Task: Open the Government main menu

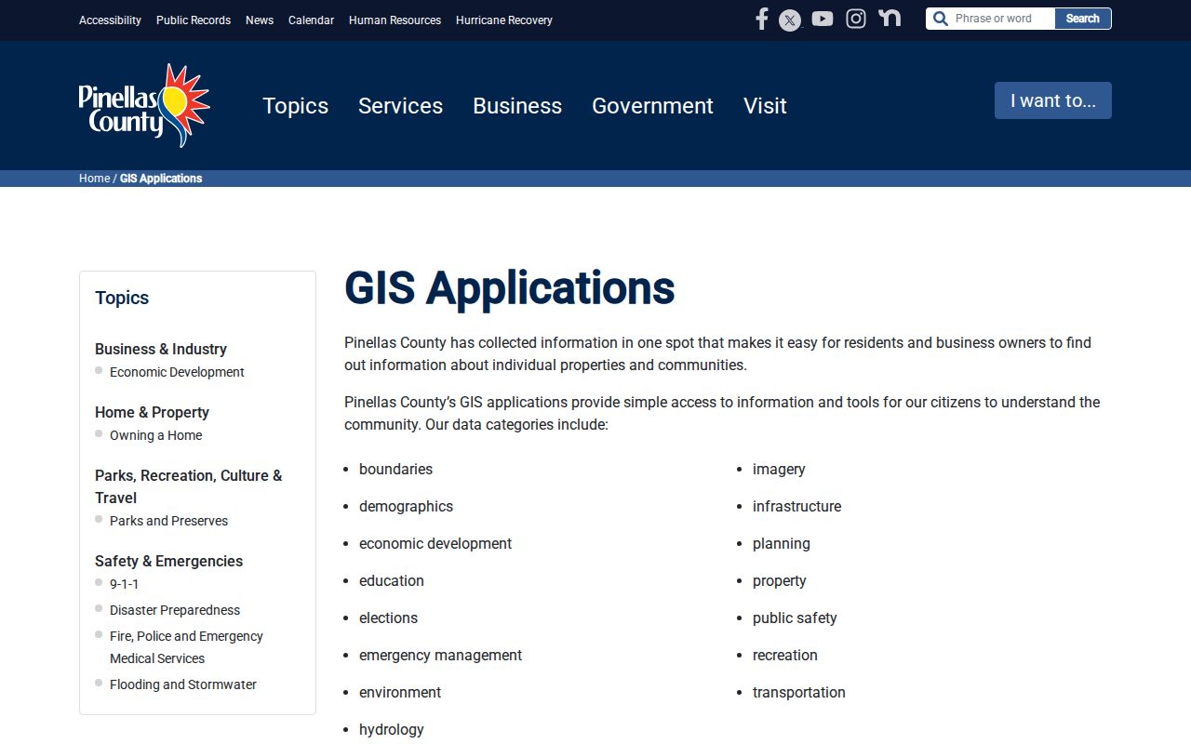Action: pos(652,106)
